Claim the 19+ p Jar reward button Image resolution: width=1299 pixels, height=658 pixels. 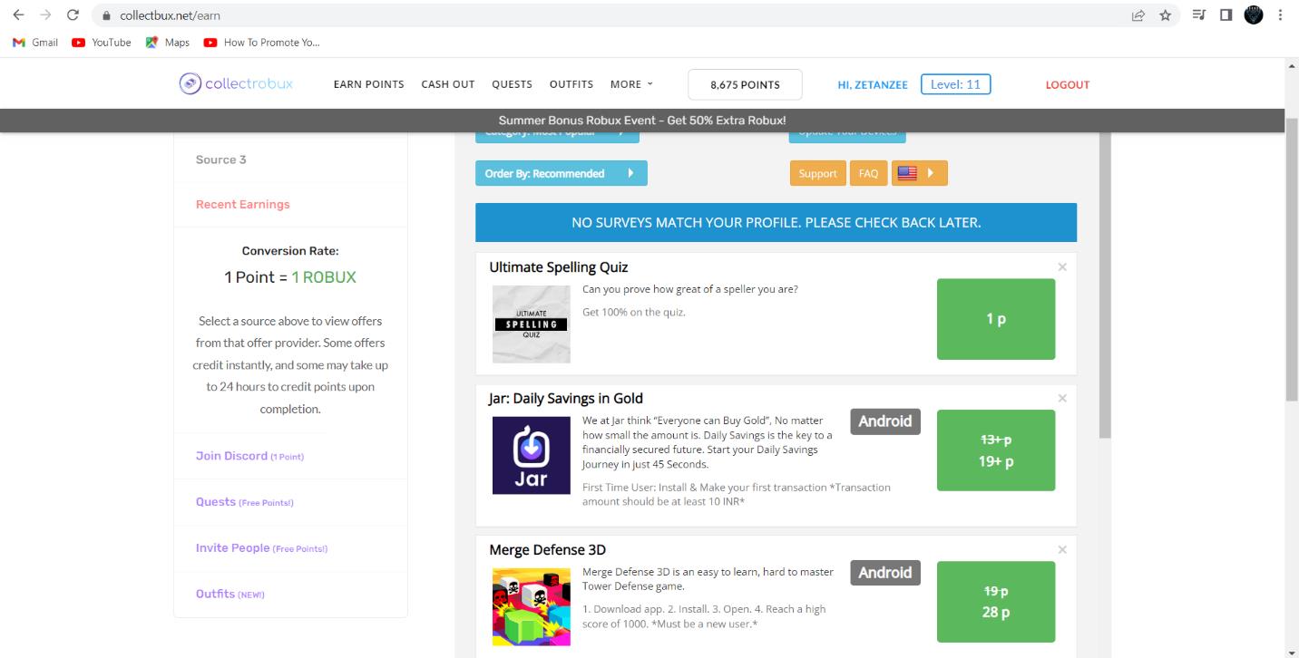tap(996, 450)
